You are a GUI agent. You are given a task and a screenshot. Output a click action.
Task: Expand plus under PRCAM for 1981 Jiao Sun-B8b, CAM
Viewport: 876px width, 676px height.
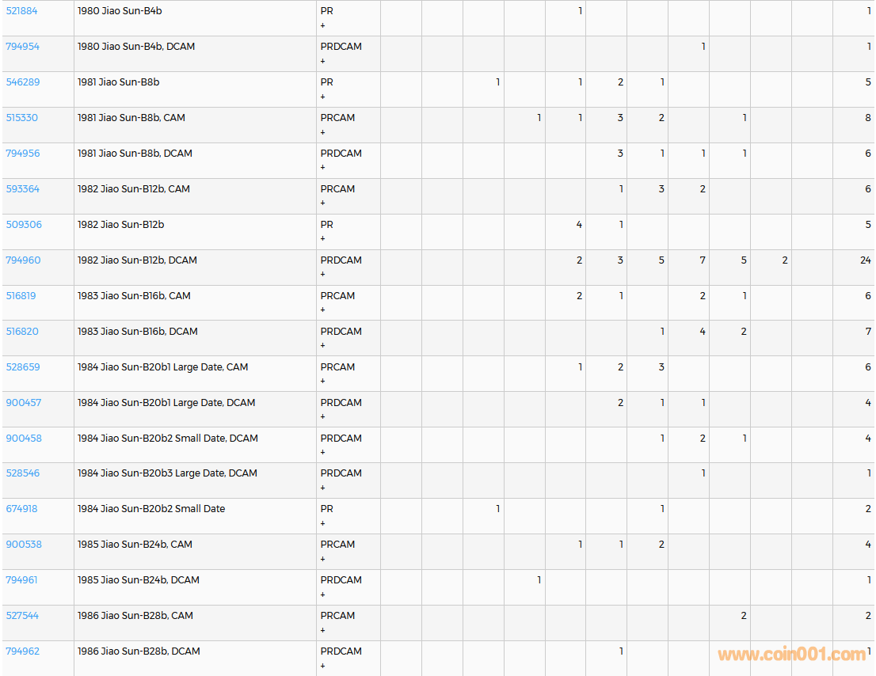[322, 132]
